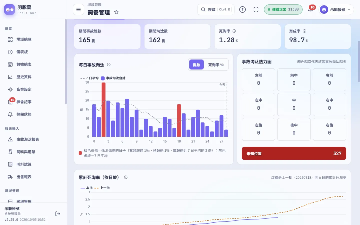Screen dimensions: 360x225
Task: Select the 左中 heatmap cell
Action: pyautogui.click(x=258, y=104)
